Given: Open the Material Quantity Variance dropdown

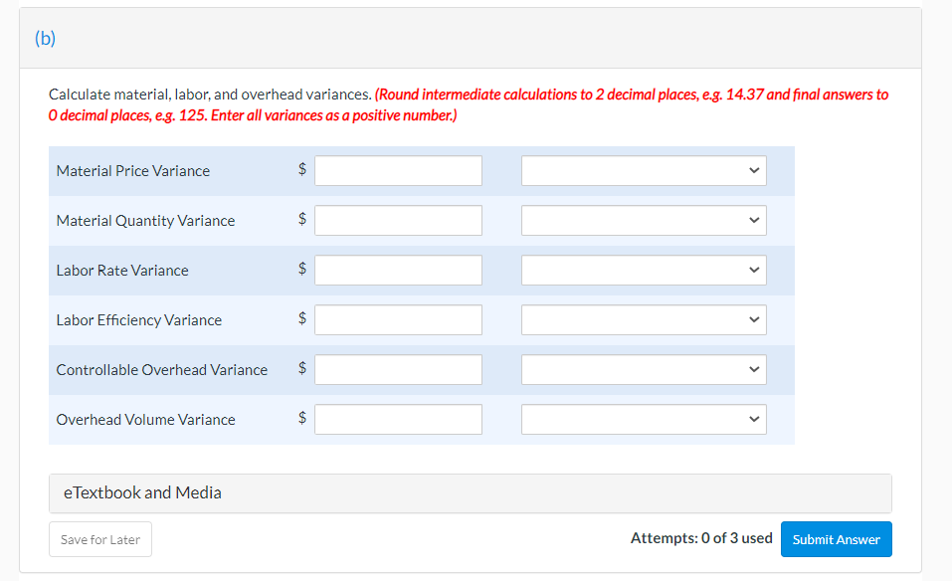Looking at the screenshot, I should click(644, 221).
